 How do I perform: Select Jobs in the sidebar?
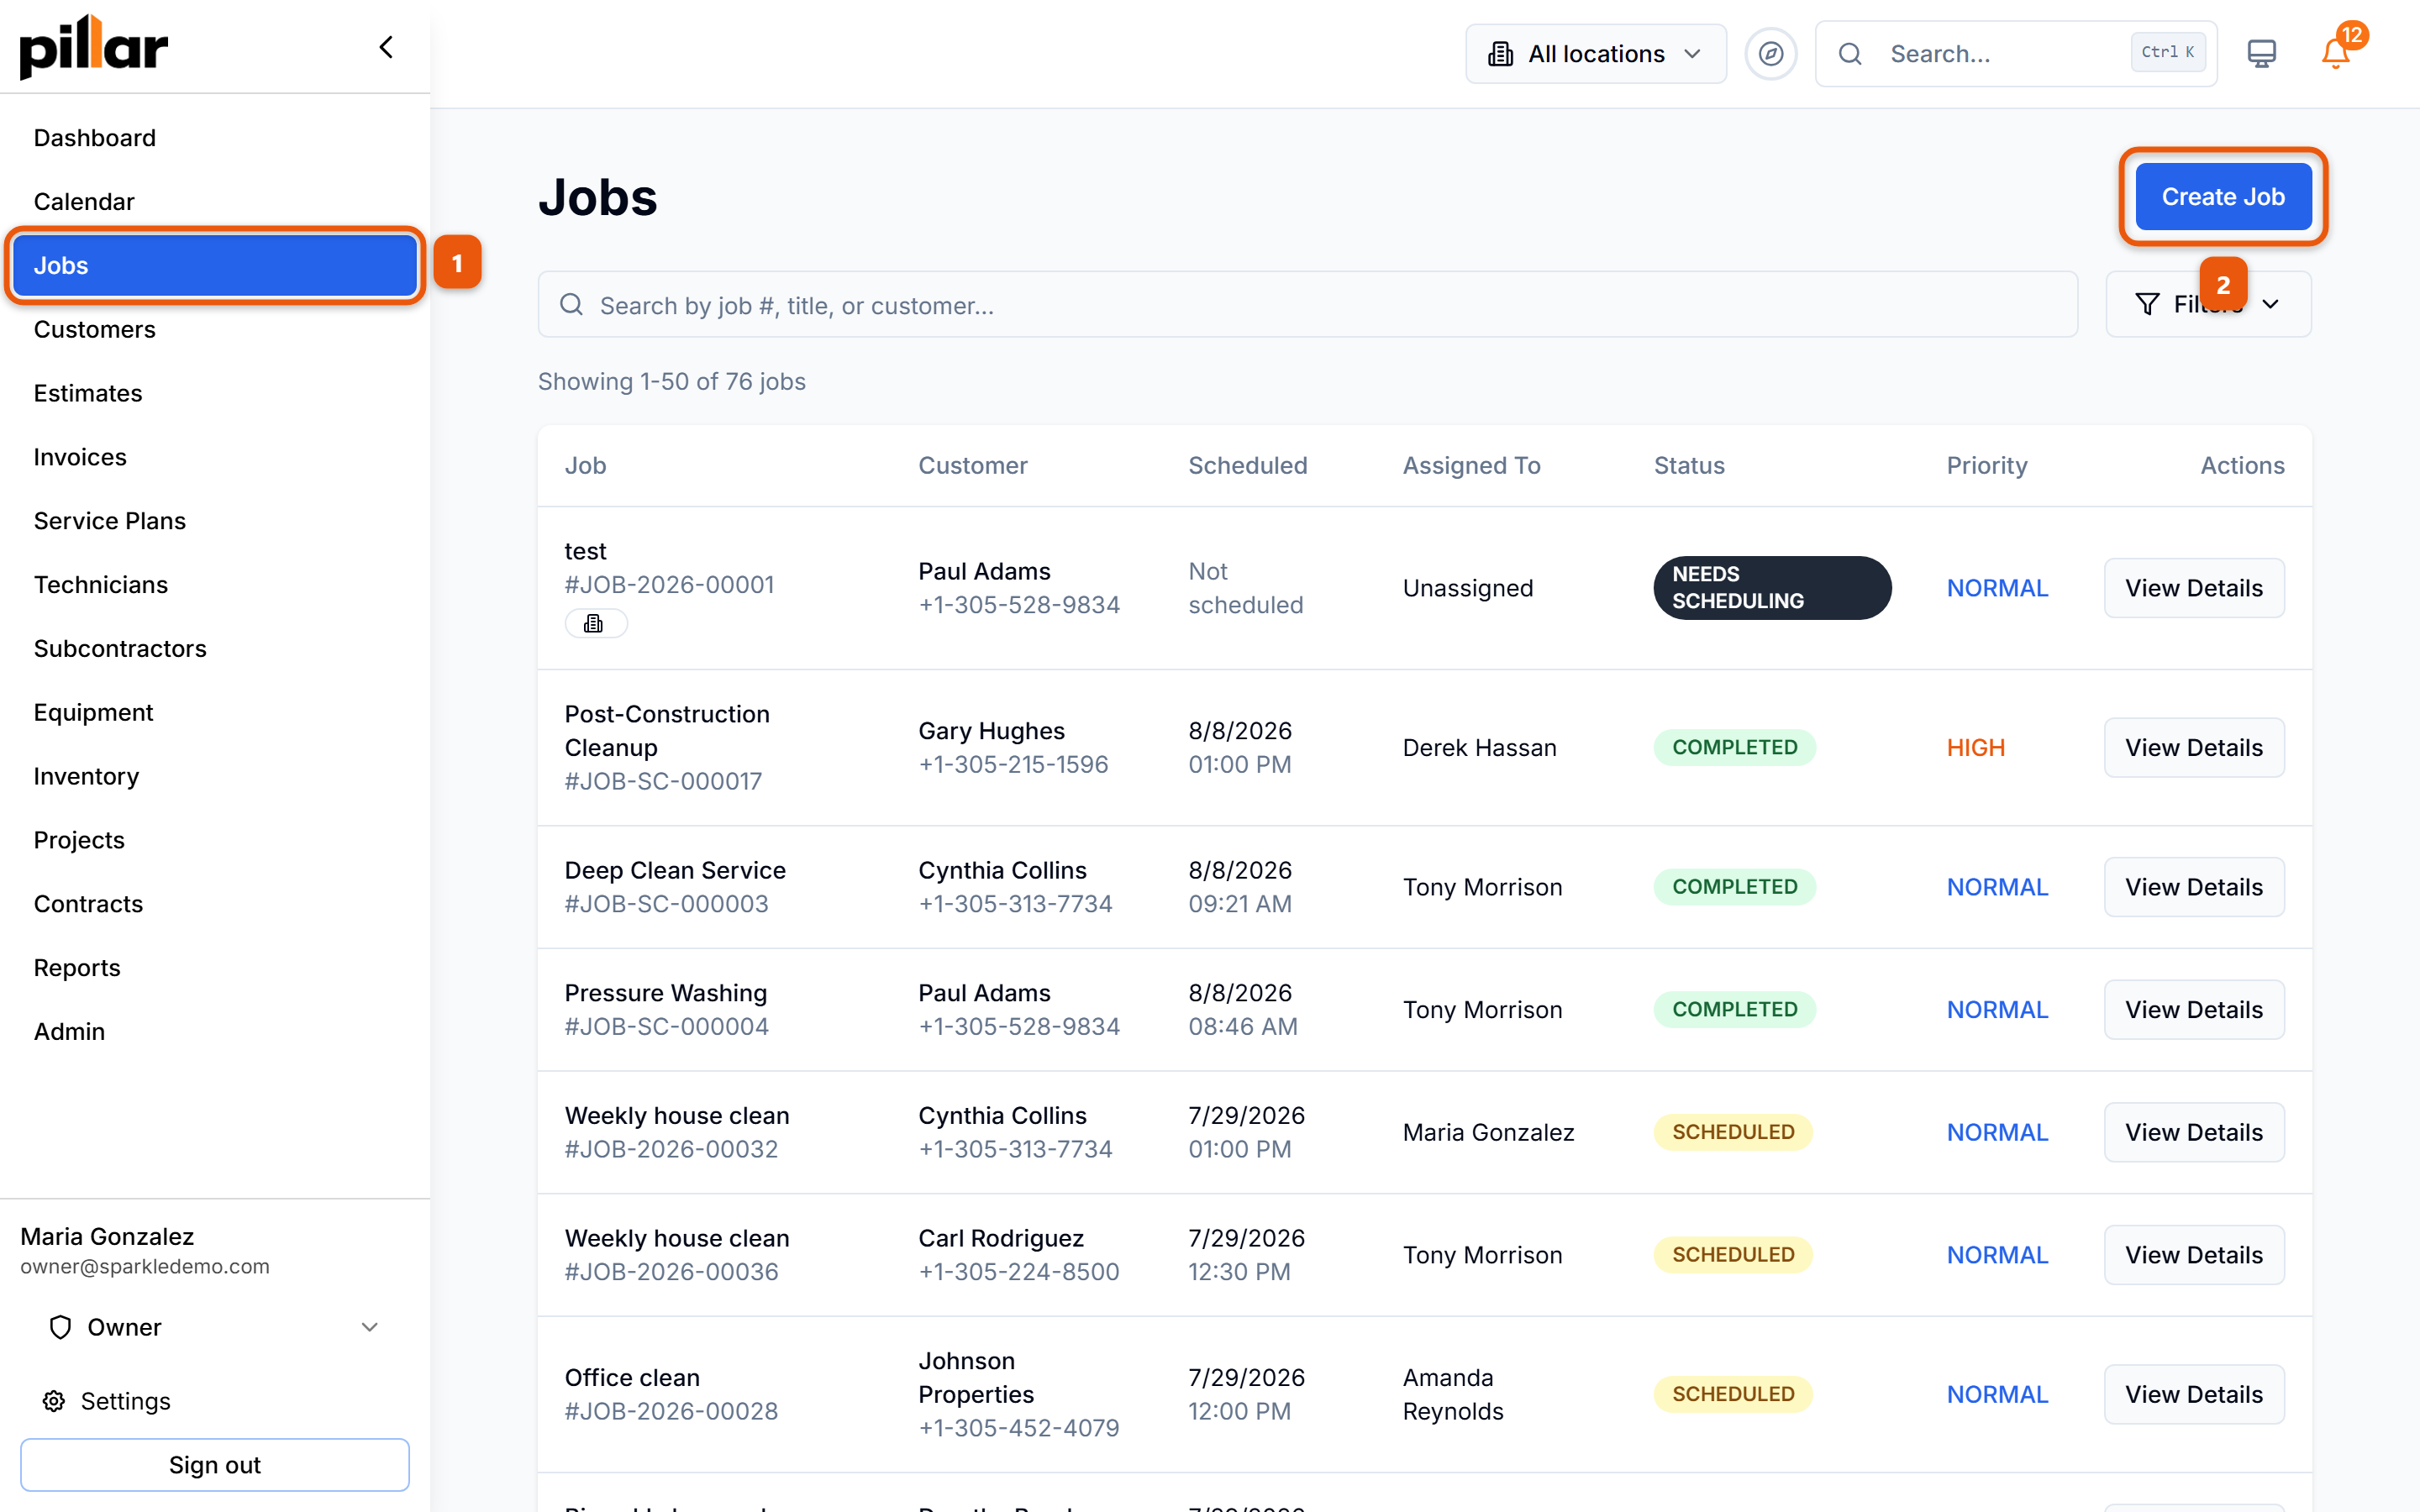coord(215,265)
